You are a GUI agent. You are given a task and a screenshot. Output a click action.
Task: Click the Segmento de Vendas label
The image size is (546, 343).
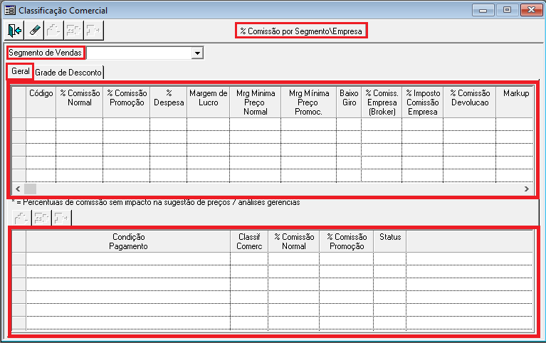(x=46, y=53)
